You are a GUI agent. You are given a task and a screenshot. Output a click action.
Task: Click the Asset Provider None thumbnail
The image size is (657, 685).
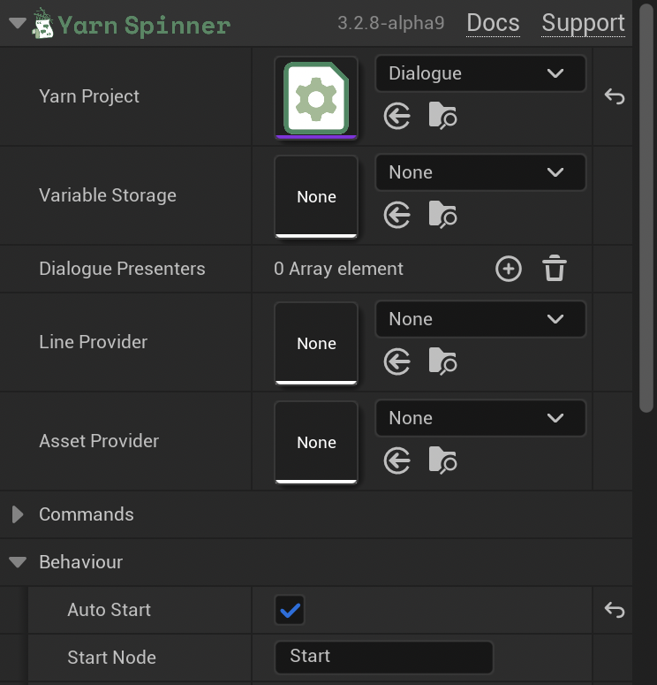(x=316, y=442)
